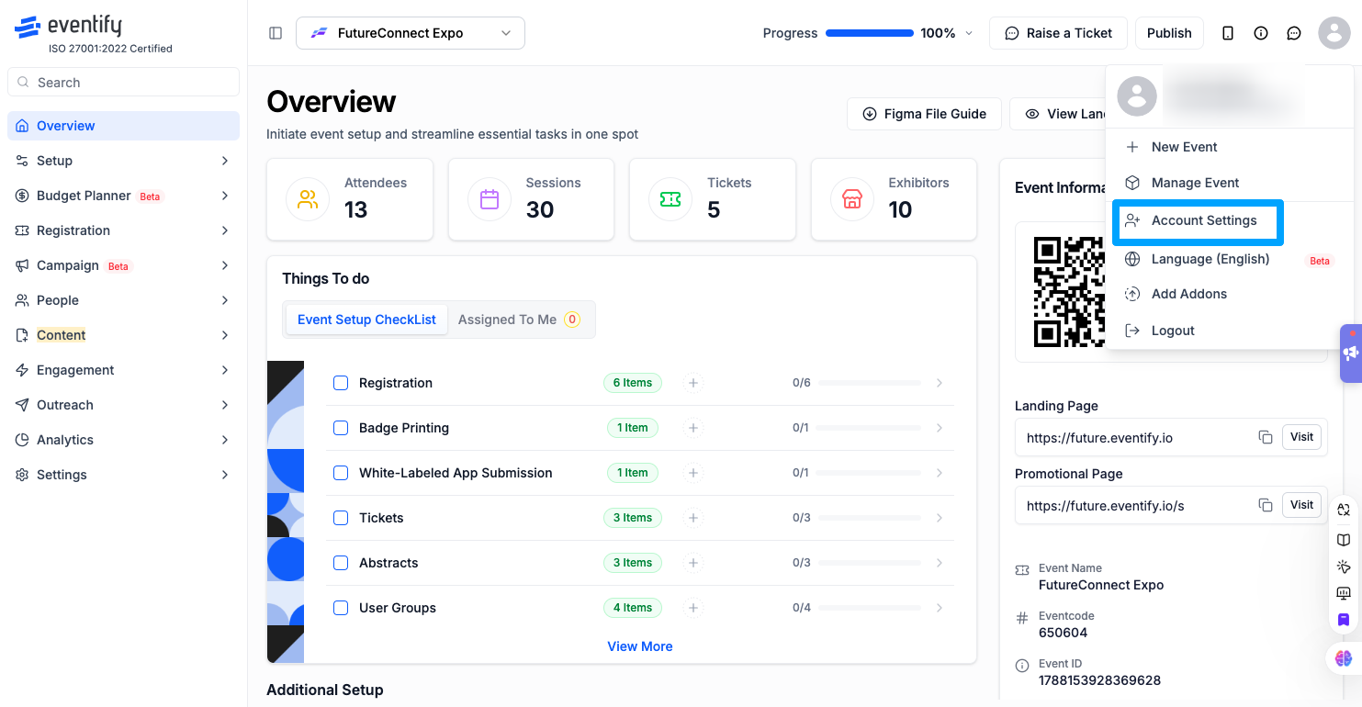Check the Tickets checkbox

click(341, 518)
